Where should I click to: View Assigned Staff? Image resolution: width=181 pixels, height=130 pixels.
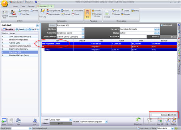point(53,10)
